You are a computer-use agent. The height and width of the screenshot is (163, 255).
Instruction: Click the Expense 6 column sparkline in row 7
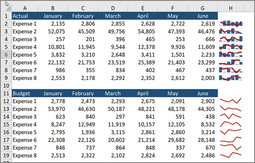(231, 63)
